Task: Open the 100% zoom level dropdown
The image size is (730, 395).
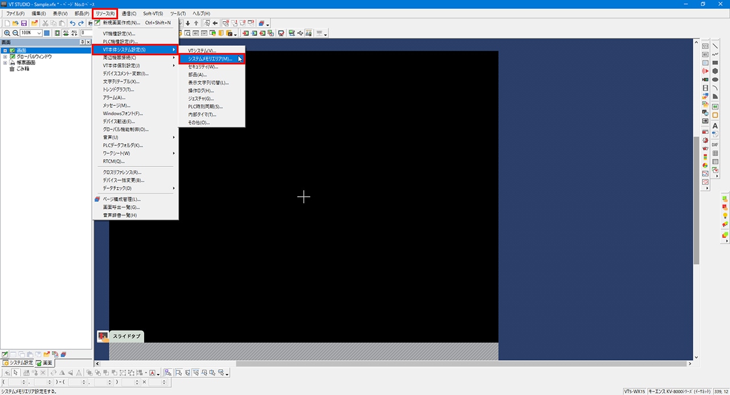Action: tap(39, 33)
